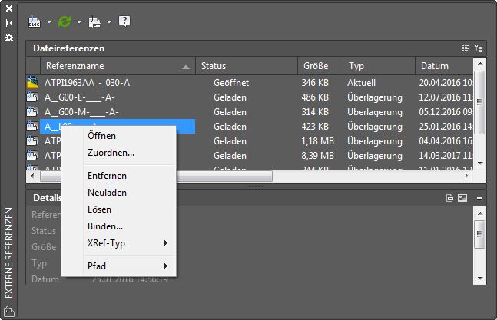Expand the XRef-Typ submenu
Image resolution: width=497 pixels, height=320 pixels.
pyautogui.click(x=127, y=243)
